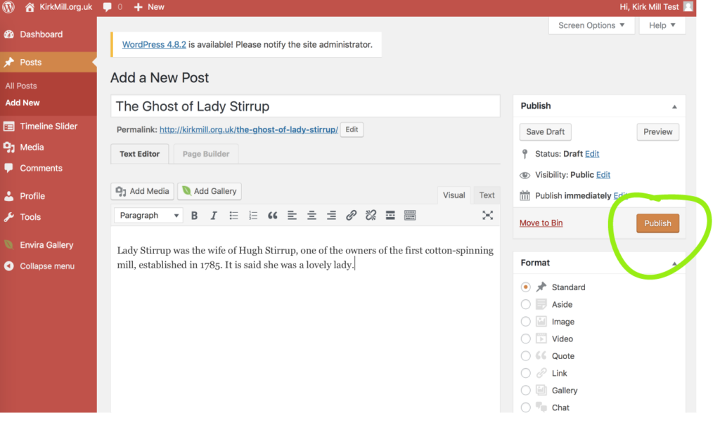This screenshot has height=425, width=720.
Task: Click the Move to Bin link
Action: [x=541, y=223]
